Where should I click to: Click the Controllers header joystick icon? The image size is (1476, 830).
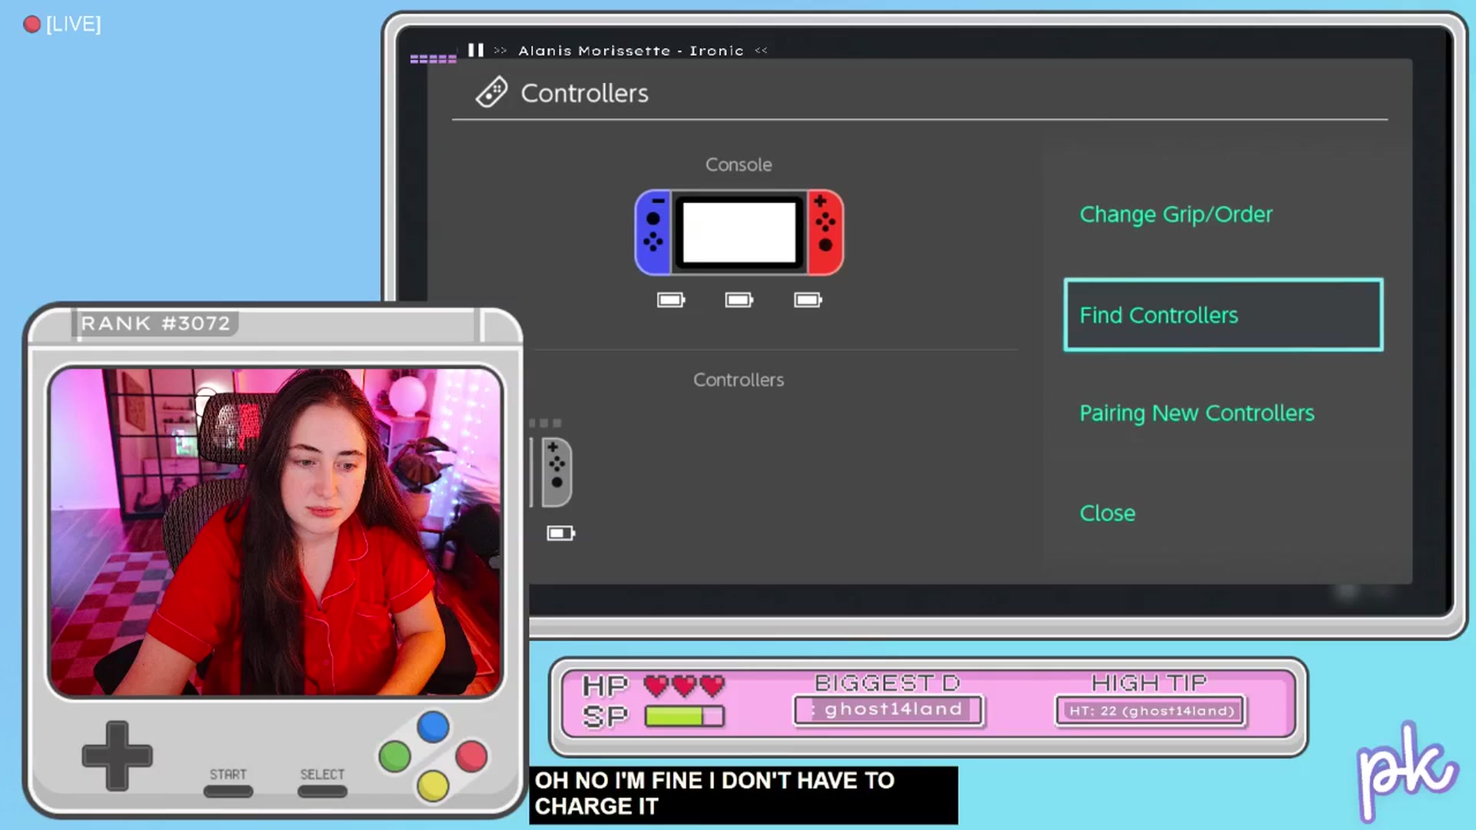click(491, 93)
